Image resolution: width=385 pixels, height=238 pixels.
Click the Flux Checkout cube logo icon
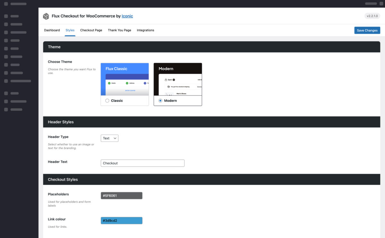(x=46, y=16)
